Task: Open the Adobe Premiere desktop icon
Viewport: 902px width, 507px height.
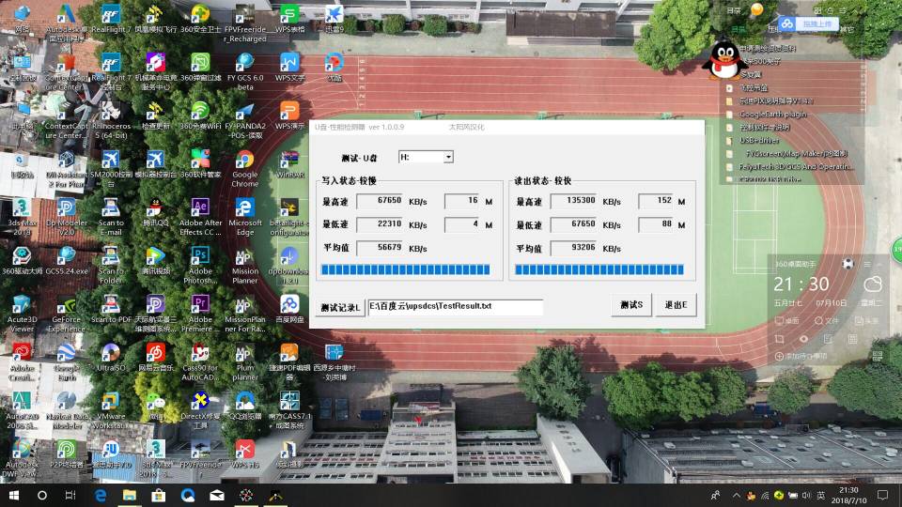Action: pos(200,314)
